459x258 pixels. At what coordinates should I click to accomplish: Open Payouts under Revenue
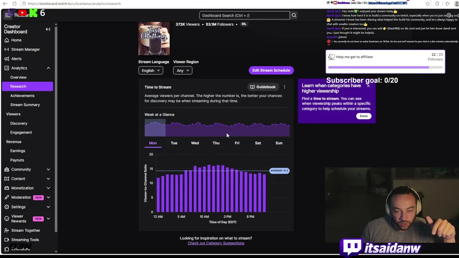[17, 160]
